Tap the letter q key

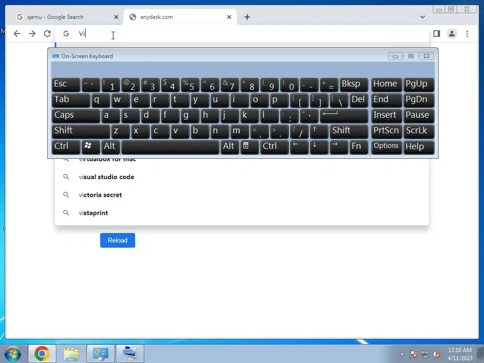point(101,100)
